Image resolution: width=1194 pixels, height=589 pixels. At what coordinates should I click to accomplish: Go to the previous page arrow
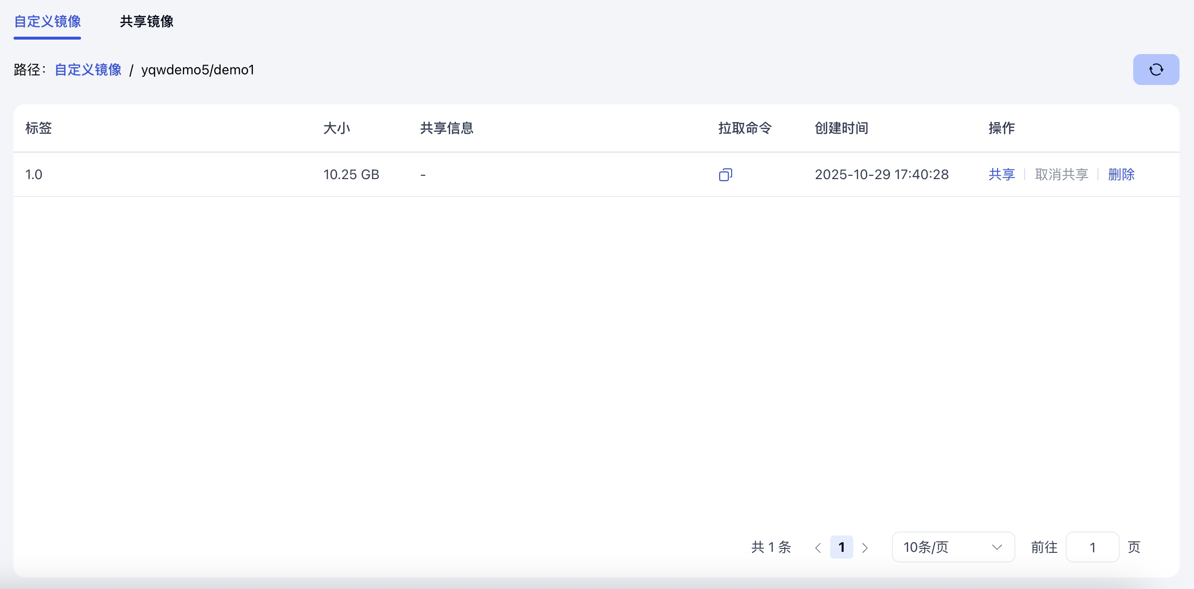818,547
